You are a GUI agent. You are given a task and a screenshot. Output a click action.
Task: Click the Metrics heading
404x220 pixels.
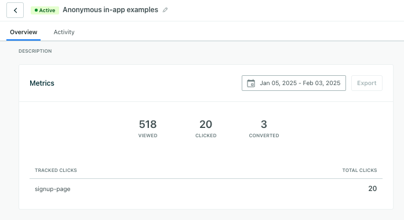42,83
